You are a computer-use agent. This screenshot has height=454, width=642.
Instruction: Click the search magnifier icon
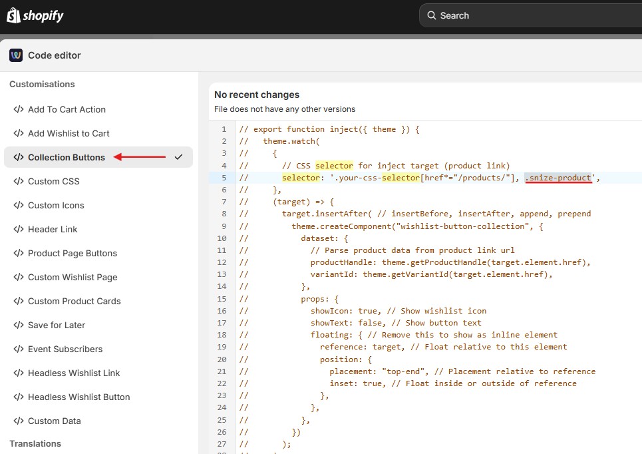click(432, 15)
